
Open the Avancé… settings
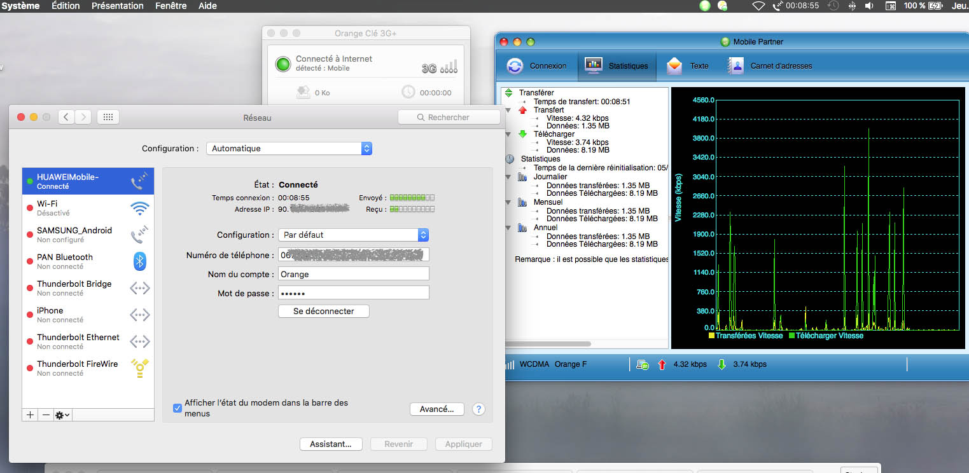click(437, 409)
